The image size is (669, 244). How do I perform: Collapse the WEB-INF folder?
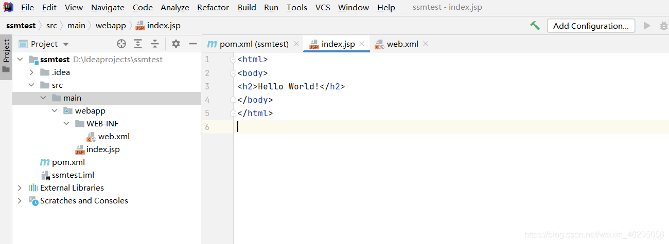click(x=66, y=124)
